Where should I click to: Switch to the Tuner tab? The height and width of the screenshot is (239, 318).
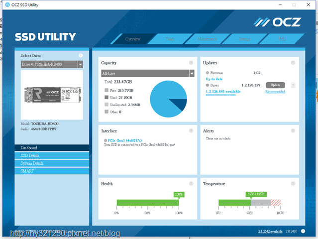click(x=170, y=39)
